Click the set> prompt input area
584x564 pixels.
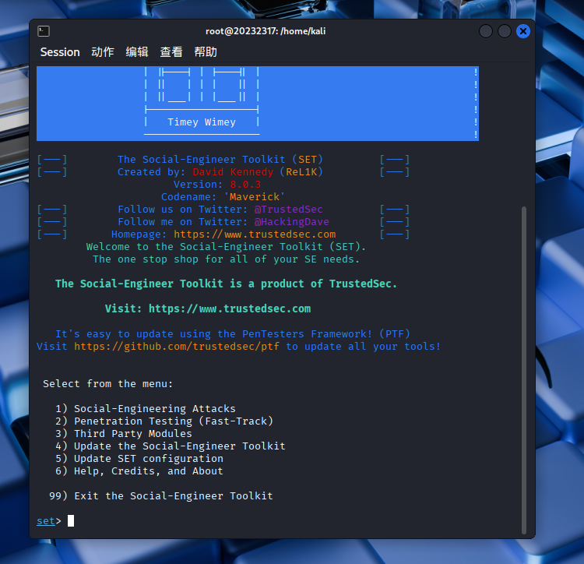pyautogui.click(x=71, y=521)
